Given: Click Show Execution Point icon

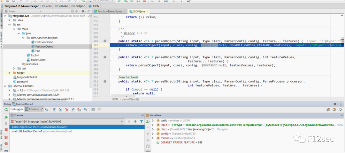Looking at the screenshot, I should [47, 109].
